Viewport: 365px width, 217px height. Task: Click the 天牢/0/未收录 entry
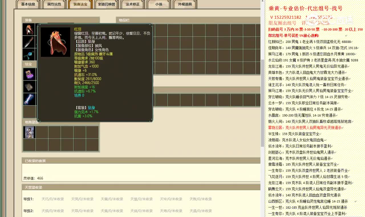(x=171, y=199)
